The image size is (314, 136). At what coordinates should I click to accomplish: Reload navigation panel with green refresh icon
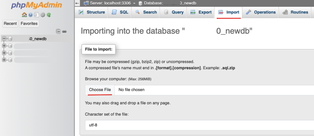[49, 15]
